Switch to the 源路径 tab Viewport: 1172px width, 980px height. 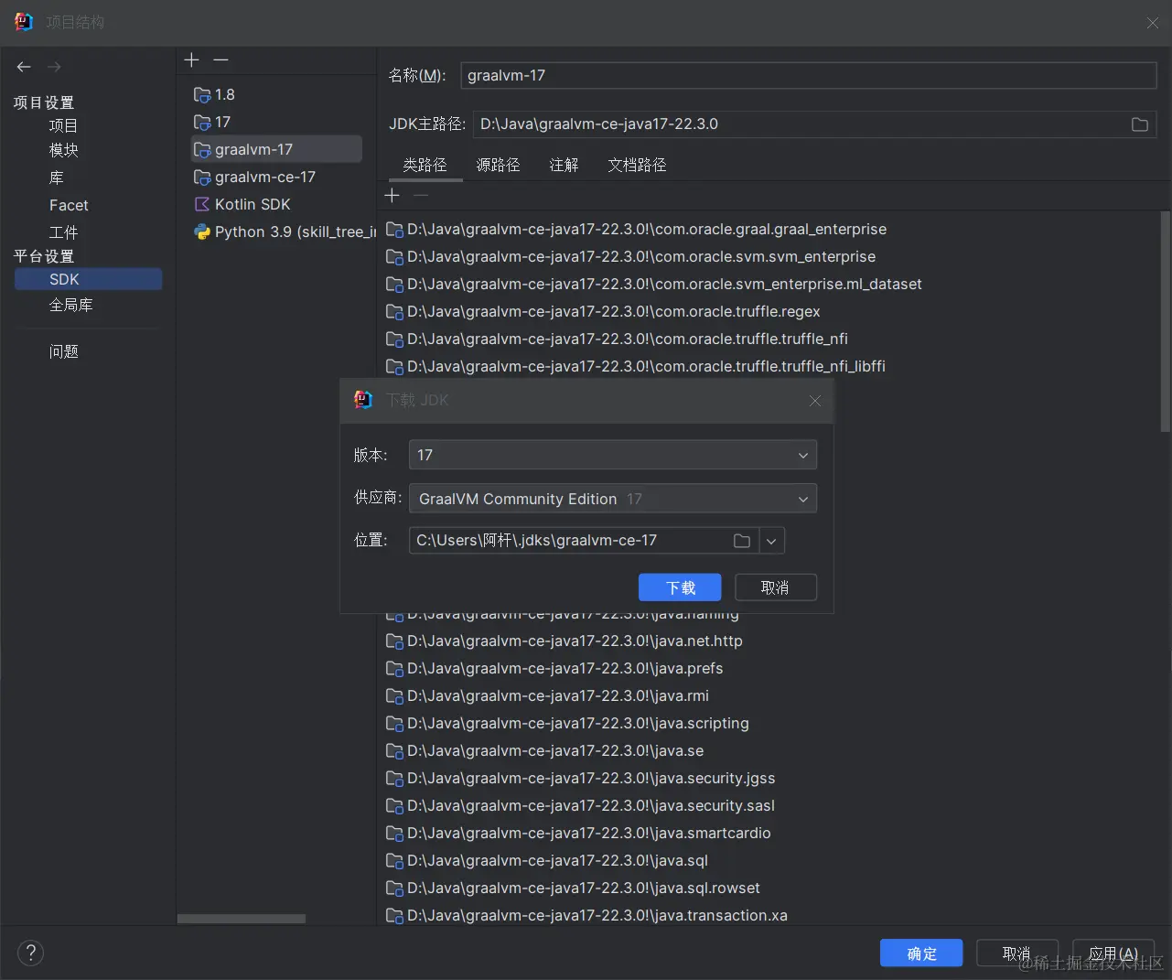tap(499, 165)
